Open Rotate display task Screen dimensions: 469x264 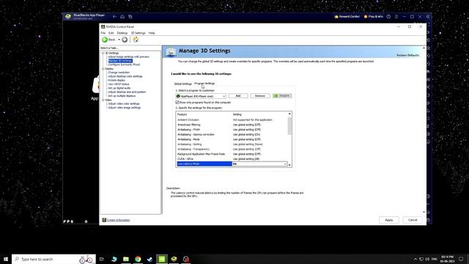coord(117,80)
